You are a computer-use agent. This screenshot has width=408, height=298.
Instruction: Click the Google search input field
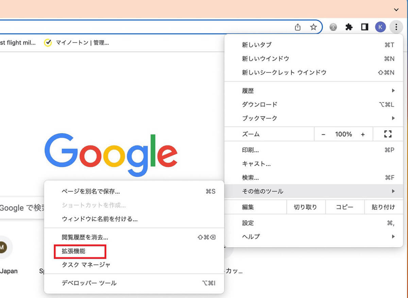pos(22,208)
